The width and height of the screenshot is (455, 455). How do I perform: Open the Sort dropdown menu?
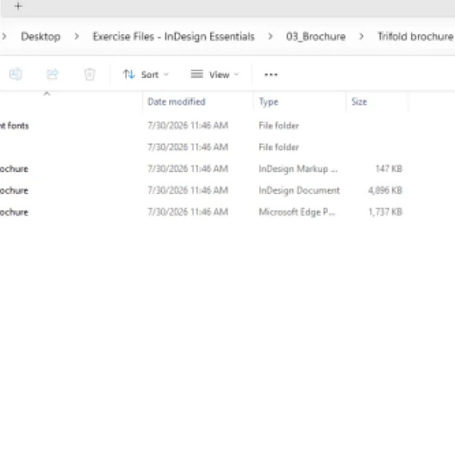click(x=146, y=74)
